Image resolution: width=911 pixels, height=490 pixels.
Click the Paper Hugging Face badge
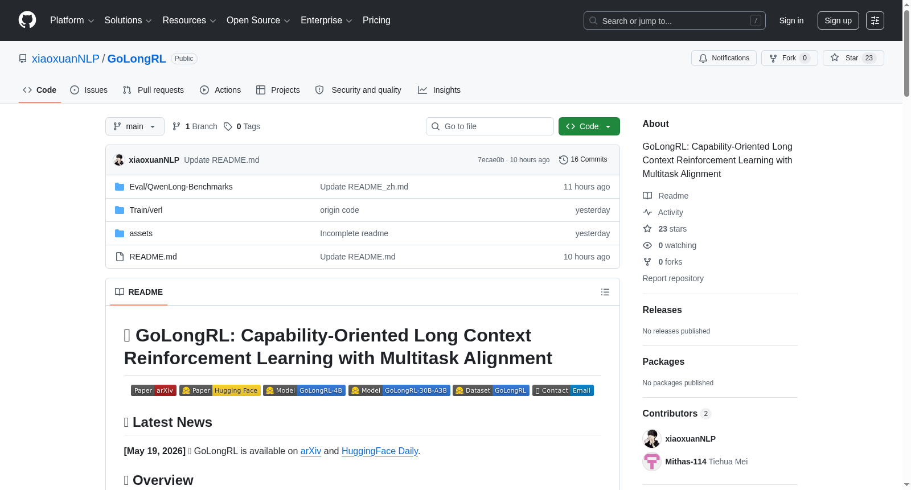220,390
